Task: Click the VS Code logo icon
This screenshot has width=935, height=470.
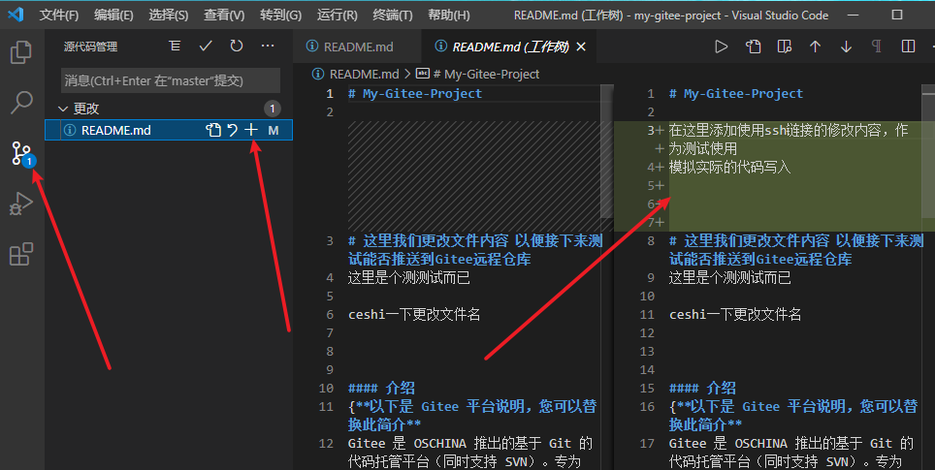Action: click(x=16, y=15)
